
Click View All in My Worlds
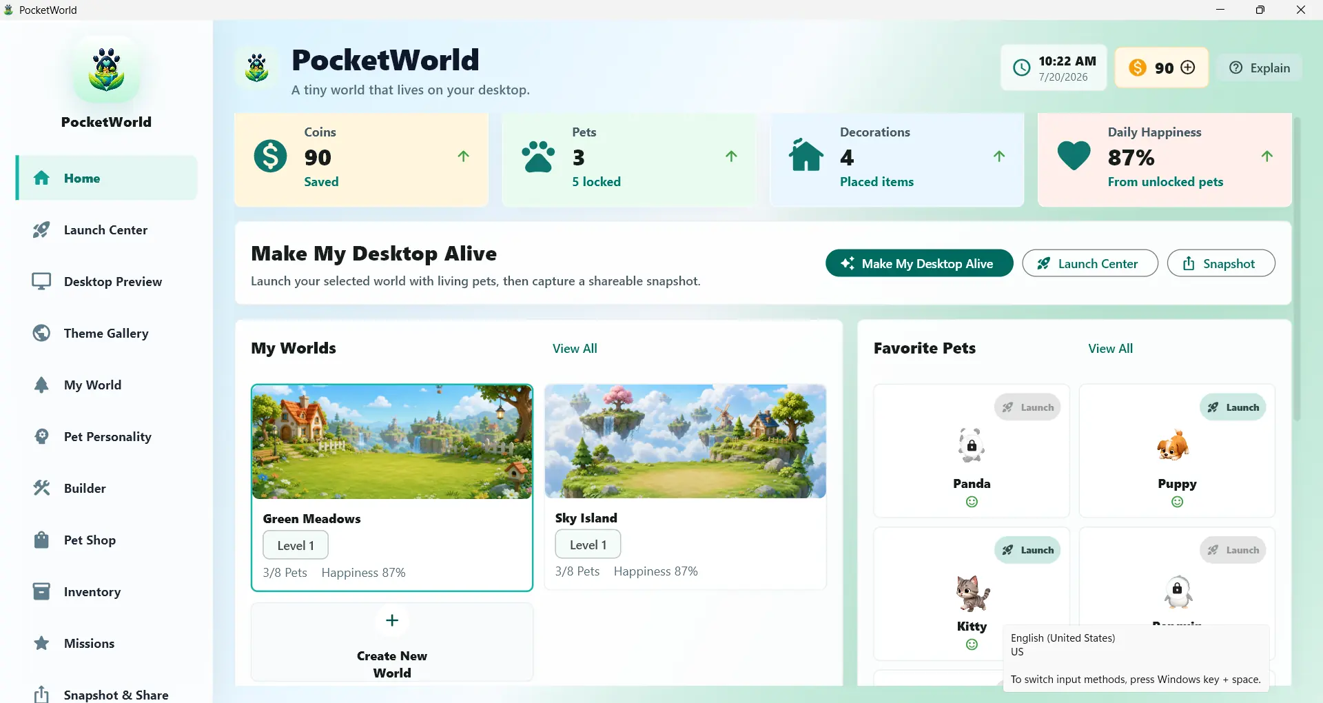[575, 349]
